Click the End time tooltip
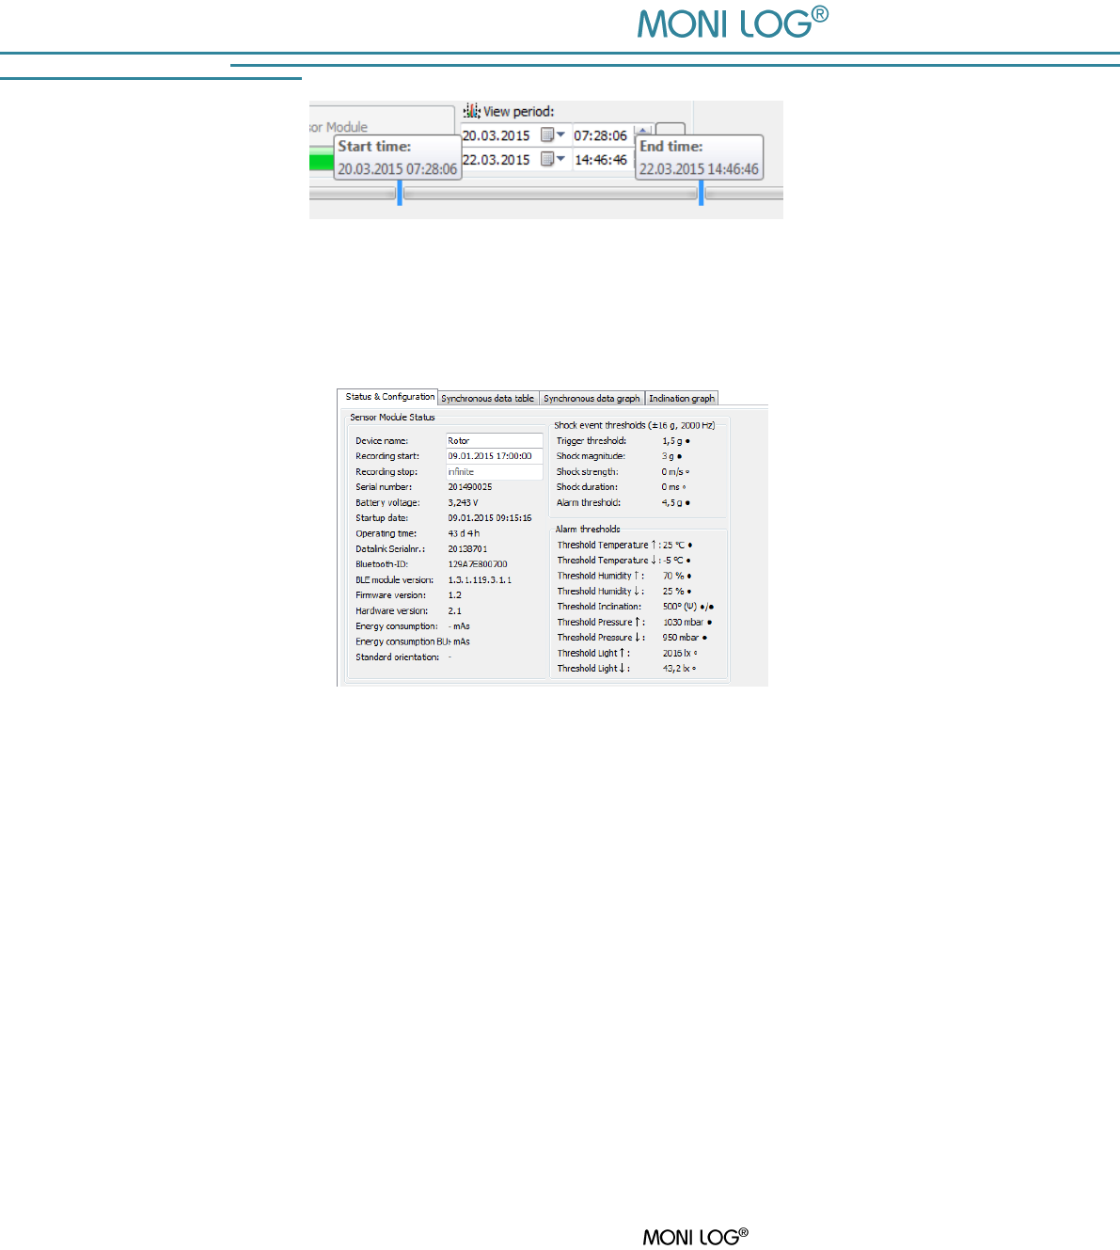1120x1250 pixels. click(699, 158)
